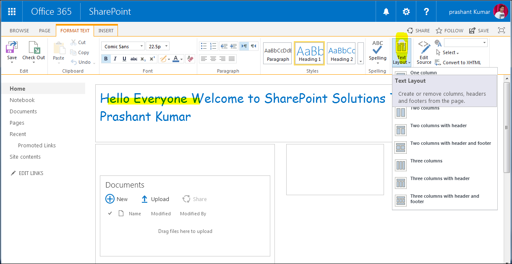This screenshot has width=512, height=264.
Task: Undo the last action
Action: click(81, 62)
